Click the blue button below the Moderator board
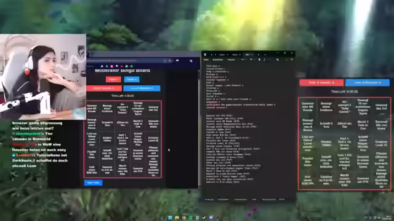The width and height of the screenshot is (394, 221). pyautogui.click(x=93, y=183)
